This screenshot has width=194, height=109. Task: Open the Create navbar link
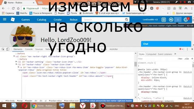click(58, 20)
